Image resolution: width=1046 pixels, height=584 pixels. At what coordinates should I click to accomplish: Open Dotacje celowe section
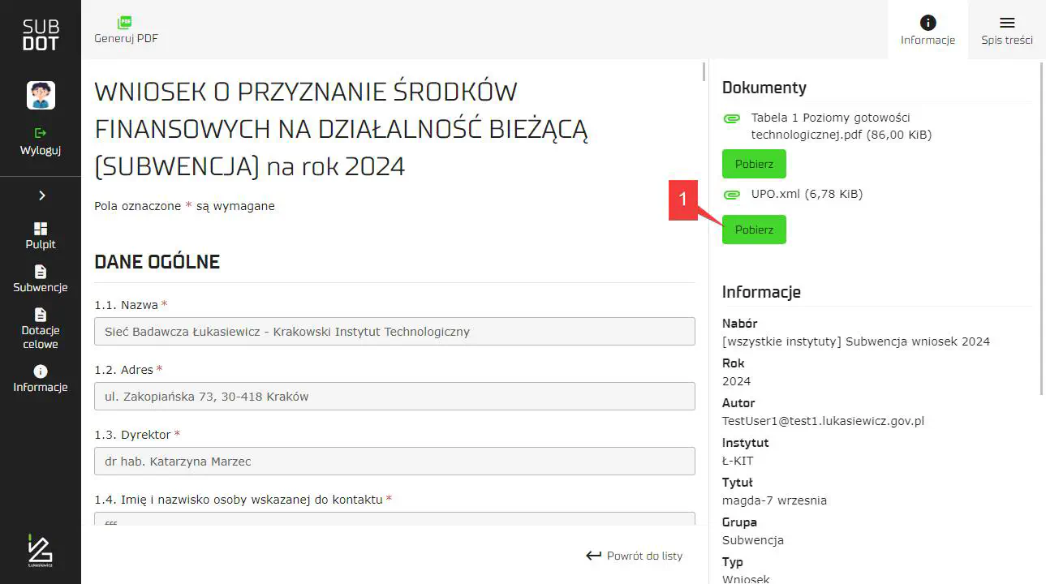pyautogui.click(x=41, y=328)
